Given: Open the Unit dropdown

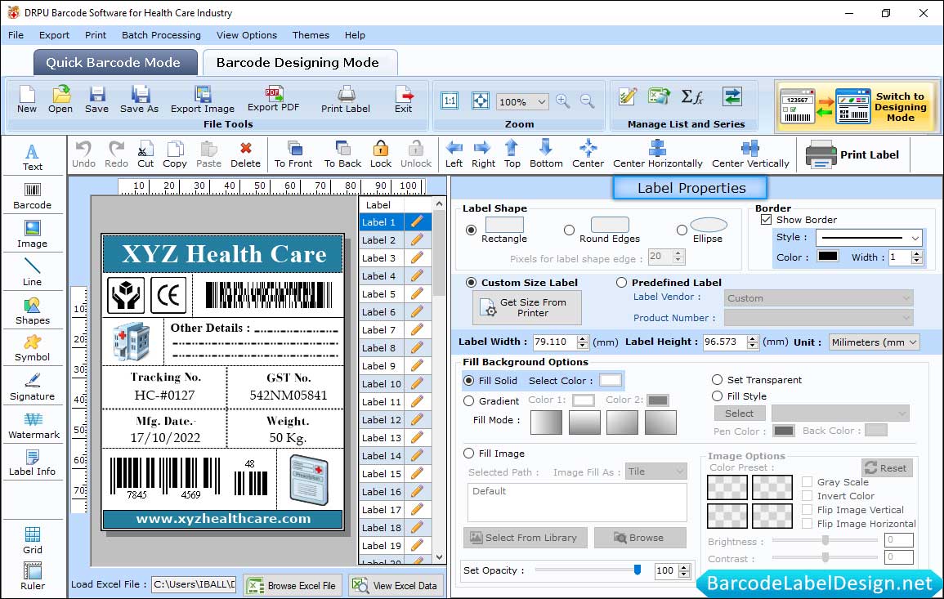Looking at the screenshot, I should point(875,342).
